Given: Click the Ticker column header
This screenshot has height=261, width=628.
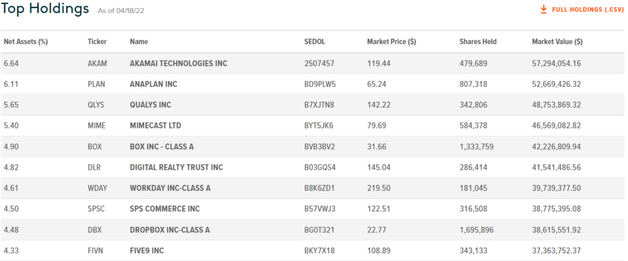Looking at the screenshot, I should click(x=97, y=42).
